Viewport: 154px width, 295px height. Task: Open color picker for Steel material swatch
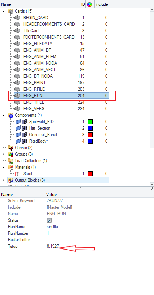pos(90,174)
